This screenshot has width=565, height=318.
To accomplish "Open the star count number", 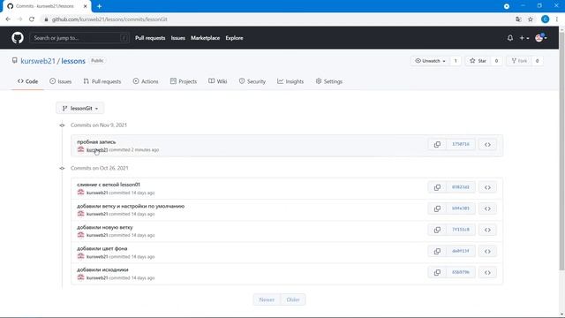I will click(x=496, y=61).
